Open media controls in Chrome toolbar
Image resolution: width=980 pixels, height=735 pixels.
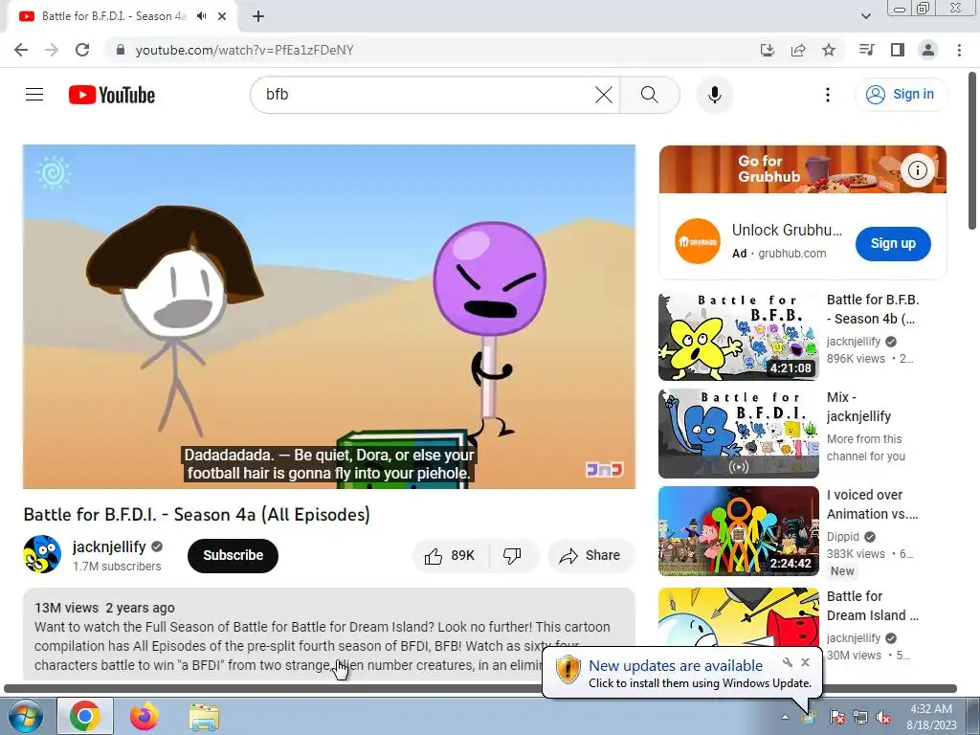[866, 50]
